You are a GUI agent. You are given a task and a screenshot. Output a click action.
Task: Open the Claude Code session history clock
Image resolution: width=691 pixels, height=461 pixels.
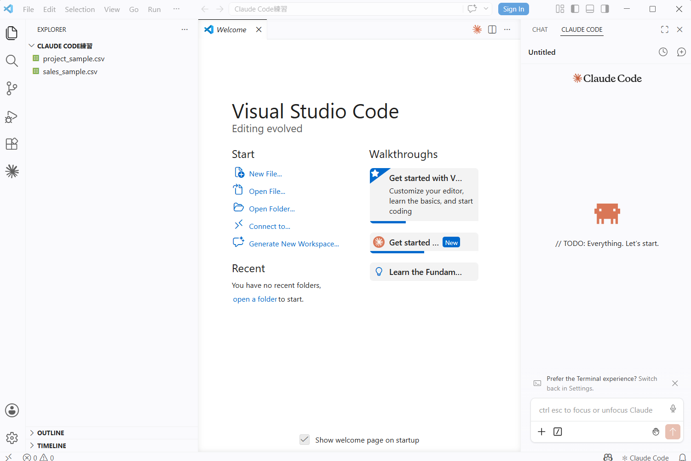[663, 52]
